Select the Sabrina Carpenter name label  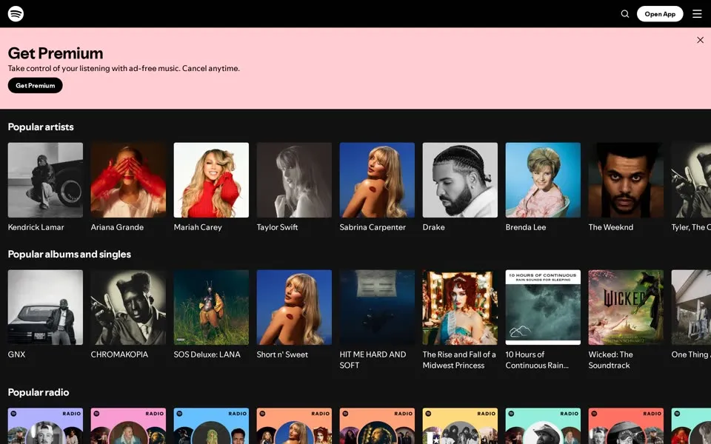[373, 227]
